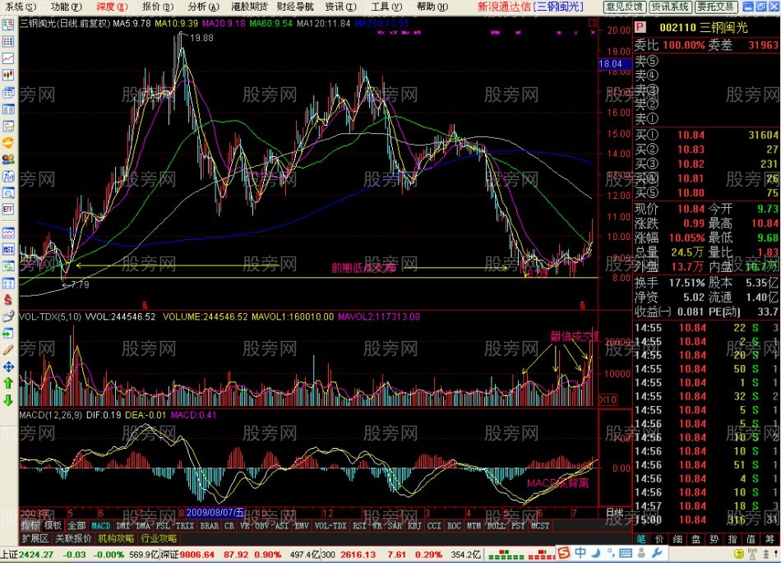Click the red square button at chart top right

[593, 22]
